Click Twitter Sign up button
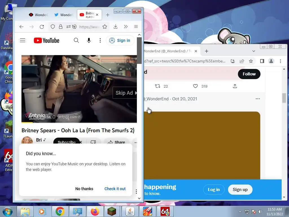The height and width of the screenshot is (217, 289). 240,190
